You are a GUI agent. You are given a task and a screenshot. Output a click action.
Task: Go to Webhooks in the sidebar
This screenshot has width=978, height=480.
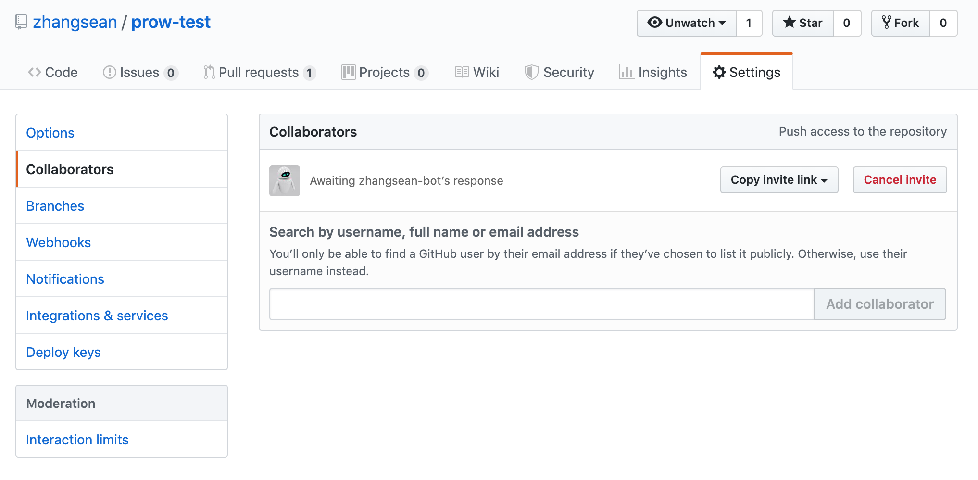click(58, 242)
